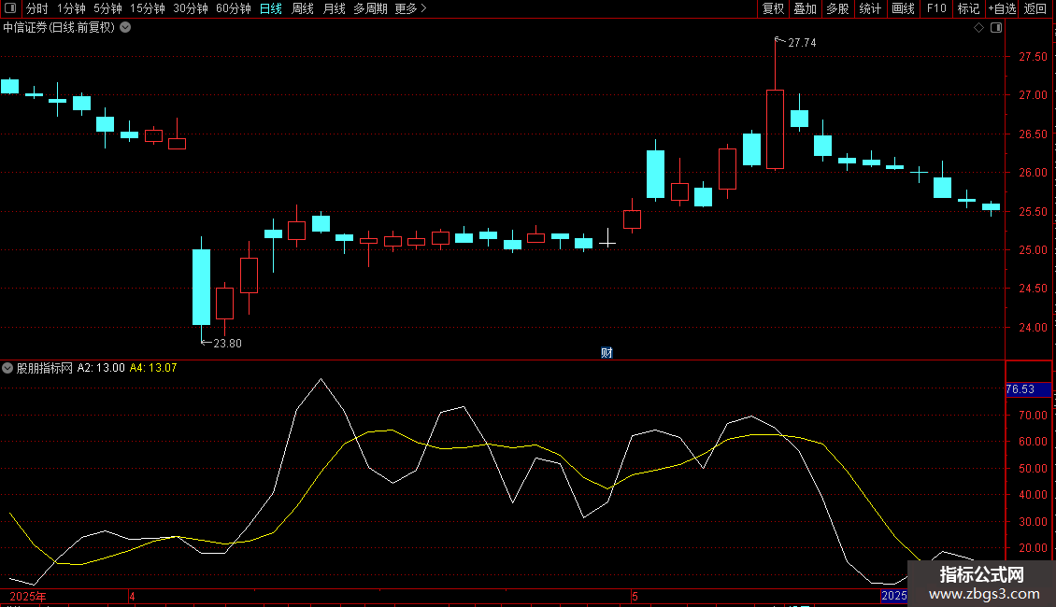
Task: Open the 复权 adjustment menu
Action: (773, 8)
